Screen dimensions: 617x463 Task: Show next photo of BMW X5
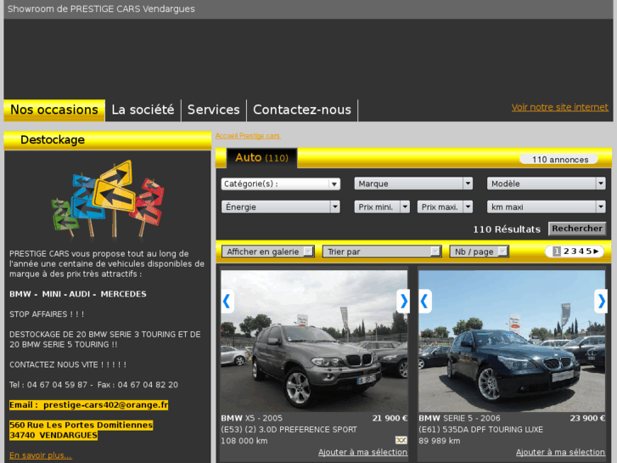pos(403,302)
